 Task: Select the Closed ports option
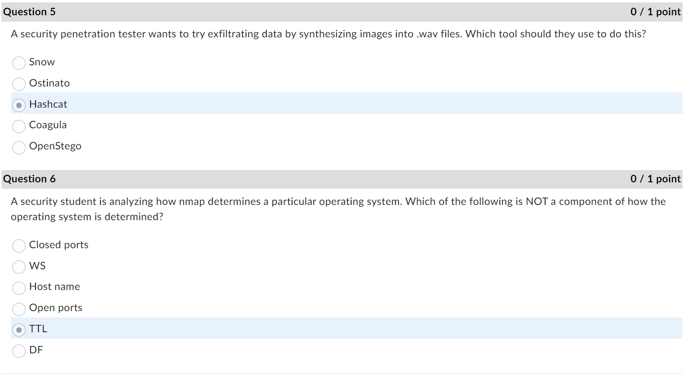coord(19,246)
